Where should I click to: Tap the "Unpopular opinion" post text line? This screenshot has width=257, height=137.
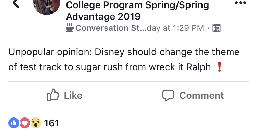pos(123,52)
